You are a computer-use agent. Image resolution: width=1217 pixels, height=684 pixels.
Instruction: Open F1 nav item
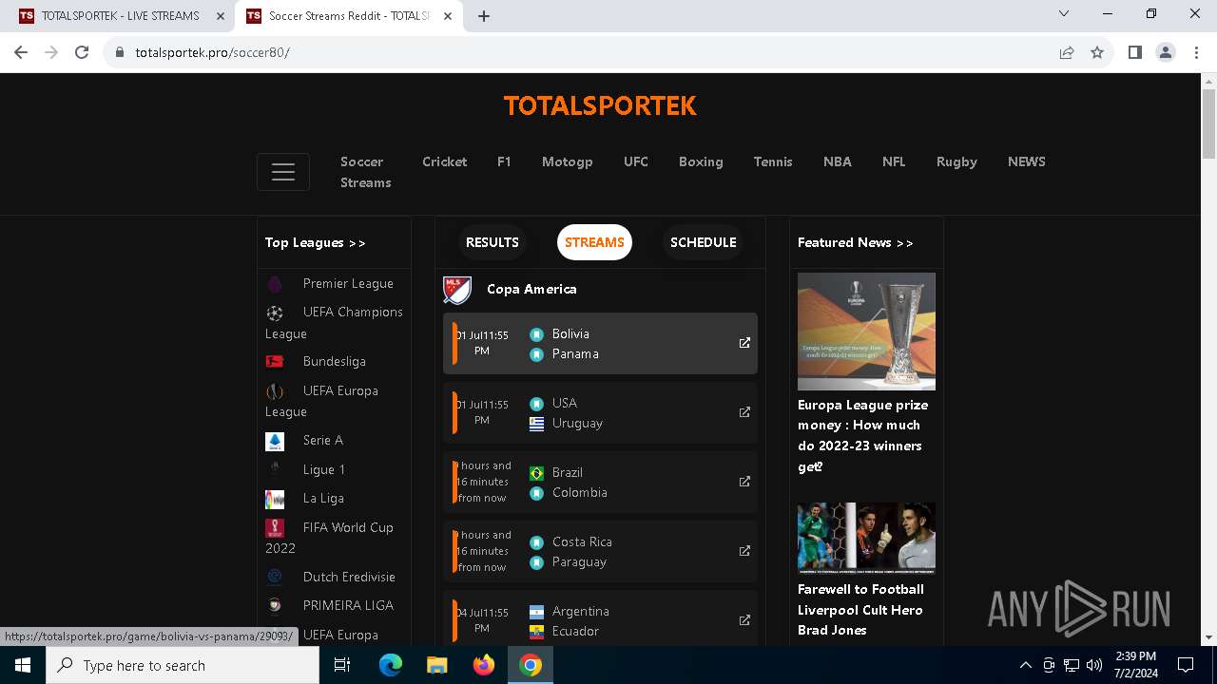coord(504,161)
